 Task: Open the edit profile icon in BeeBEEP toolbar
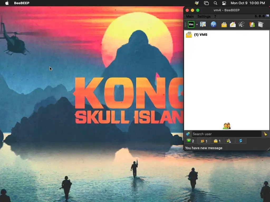tap(203, 24)
